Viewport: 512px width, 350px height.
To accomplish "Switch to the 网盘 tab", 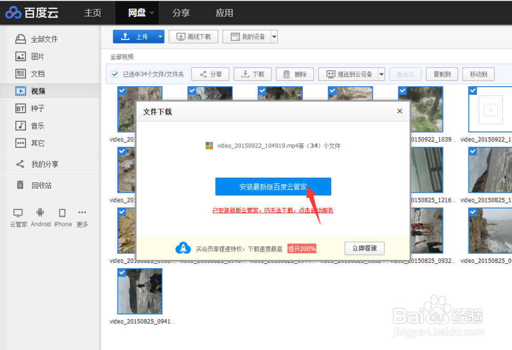I will [137, 13].
